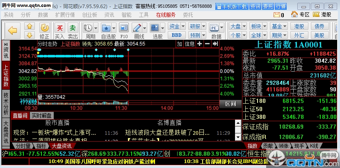This screenshot has width=340, height=168.
Task: Switch to the 直播间 tab
Action: click(20, 116)
